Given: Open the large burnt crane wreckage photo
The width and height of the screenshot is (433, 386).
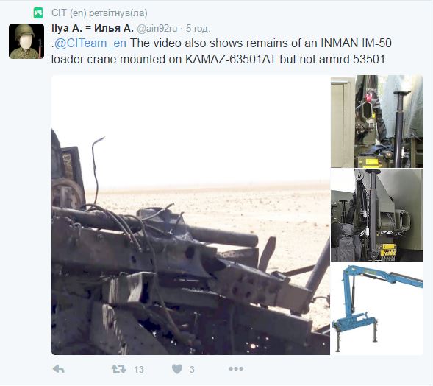Looking at the screenshot, I should (191, 215).
